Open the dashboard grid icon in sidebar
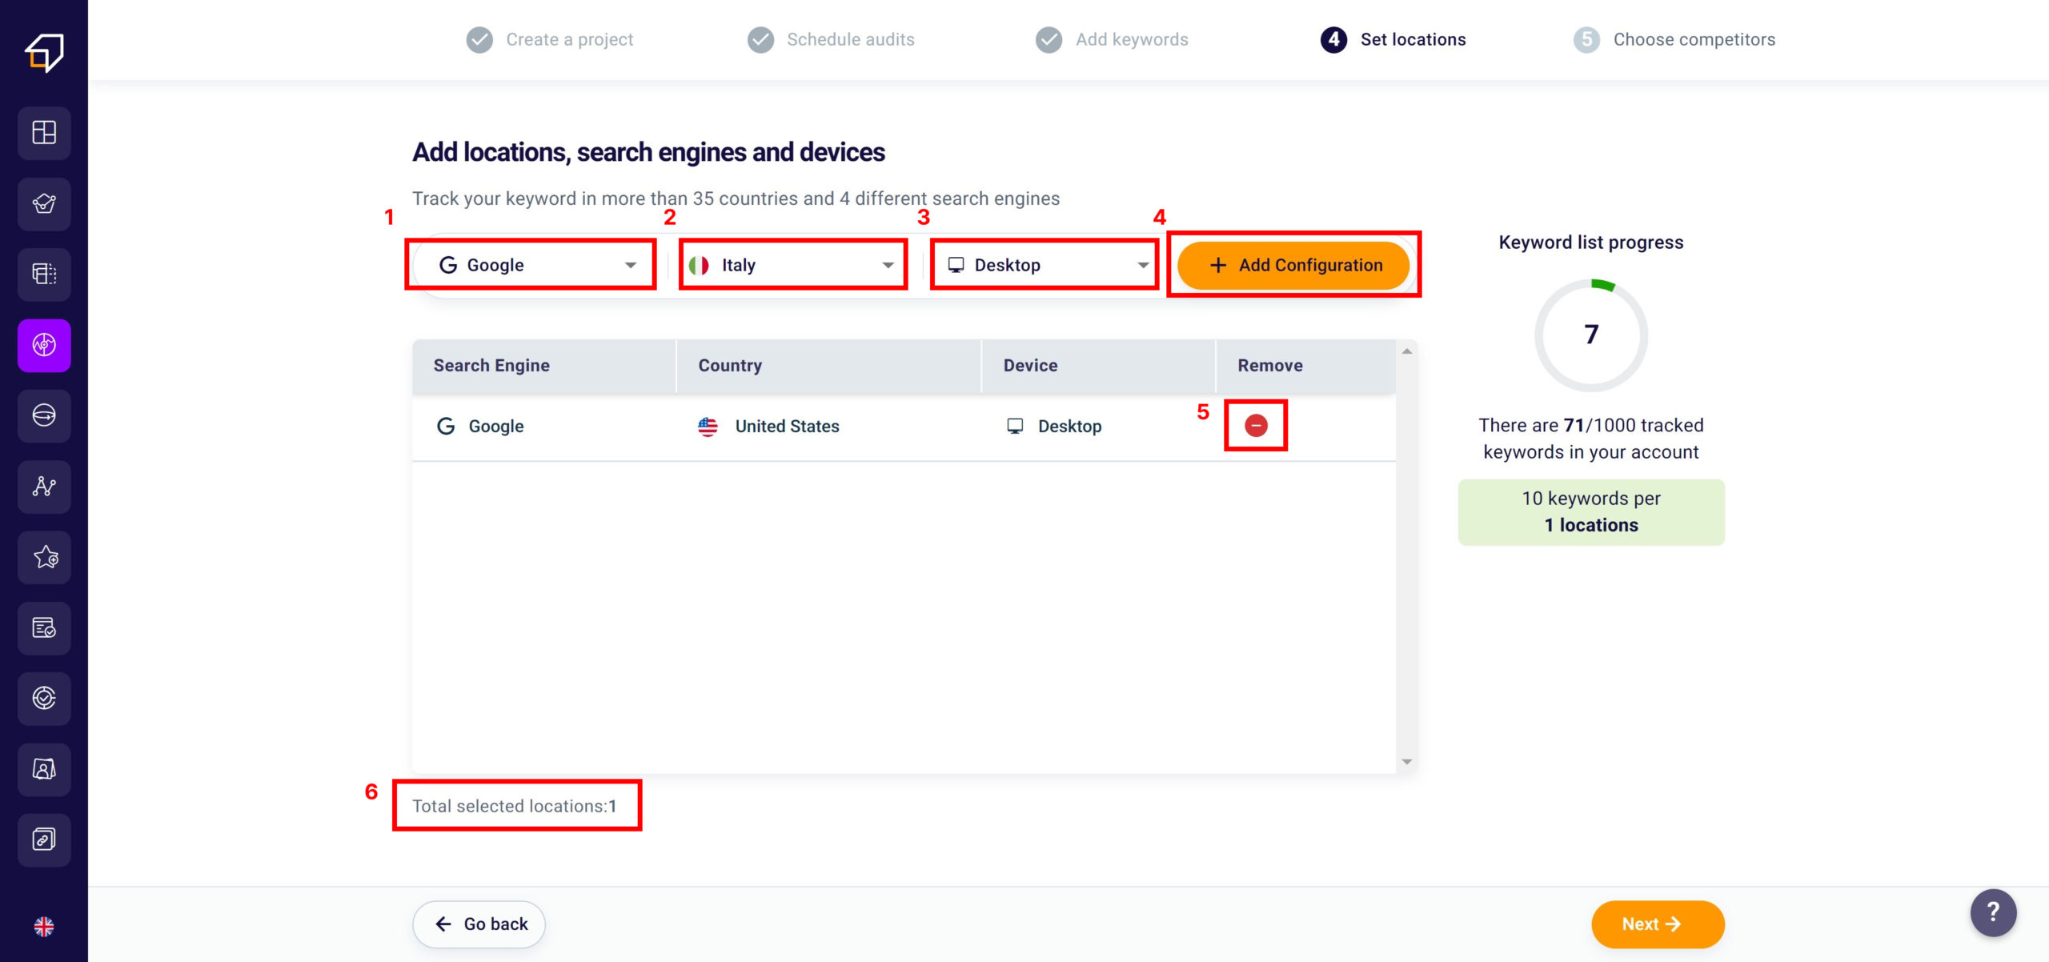The width and height of the screenshot is (2049, 962). (x=44, y=132)
